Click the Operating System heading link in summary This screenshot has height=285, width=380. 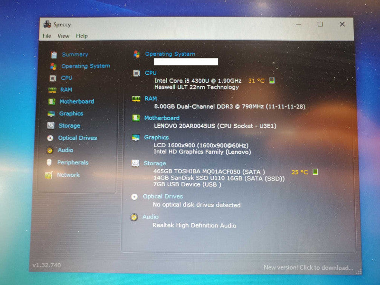[170, 54]
